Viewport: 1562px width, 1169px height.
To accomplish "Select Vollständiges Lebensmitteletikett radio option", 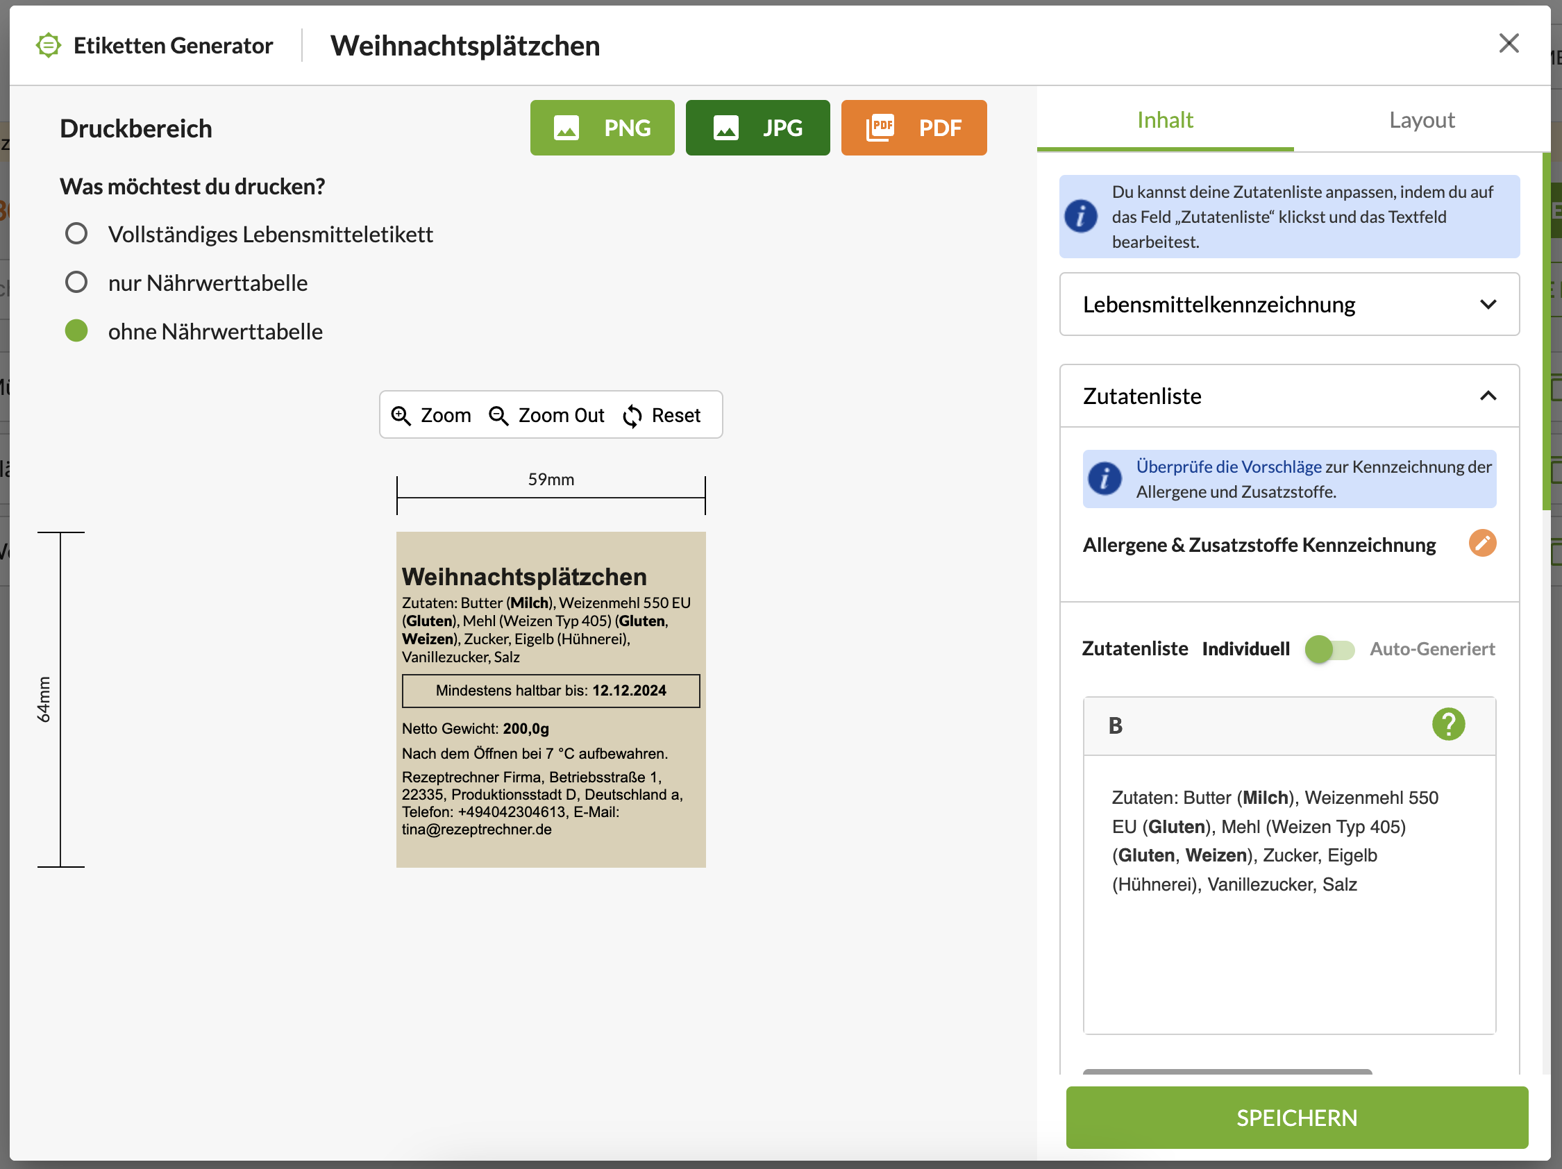I will pos(76,234).
